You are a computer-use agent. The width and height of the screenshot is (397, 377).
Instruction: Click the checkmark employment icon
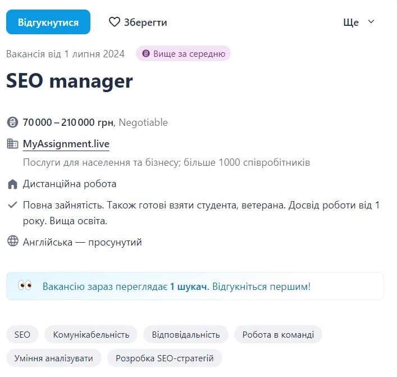12,205
